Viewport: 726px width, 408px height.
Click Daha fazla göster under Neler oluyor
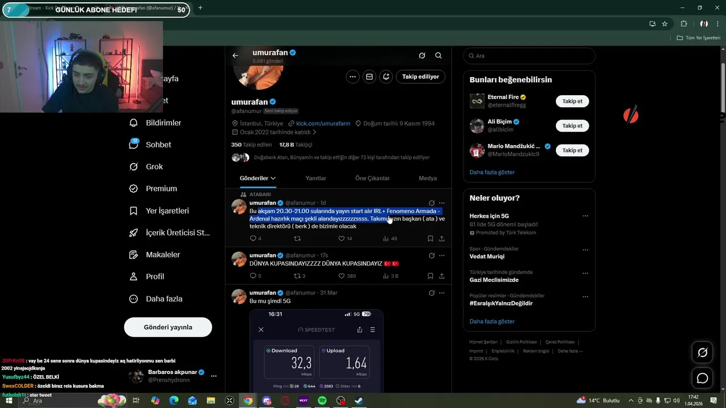(x=492, y=321)
